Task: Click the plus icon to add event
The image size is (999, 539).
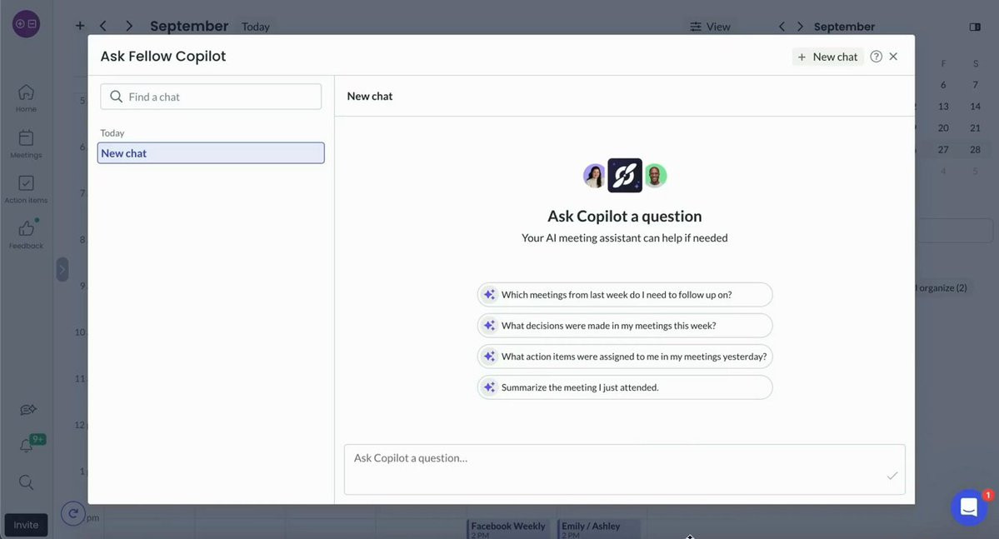Action: 80,26
